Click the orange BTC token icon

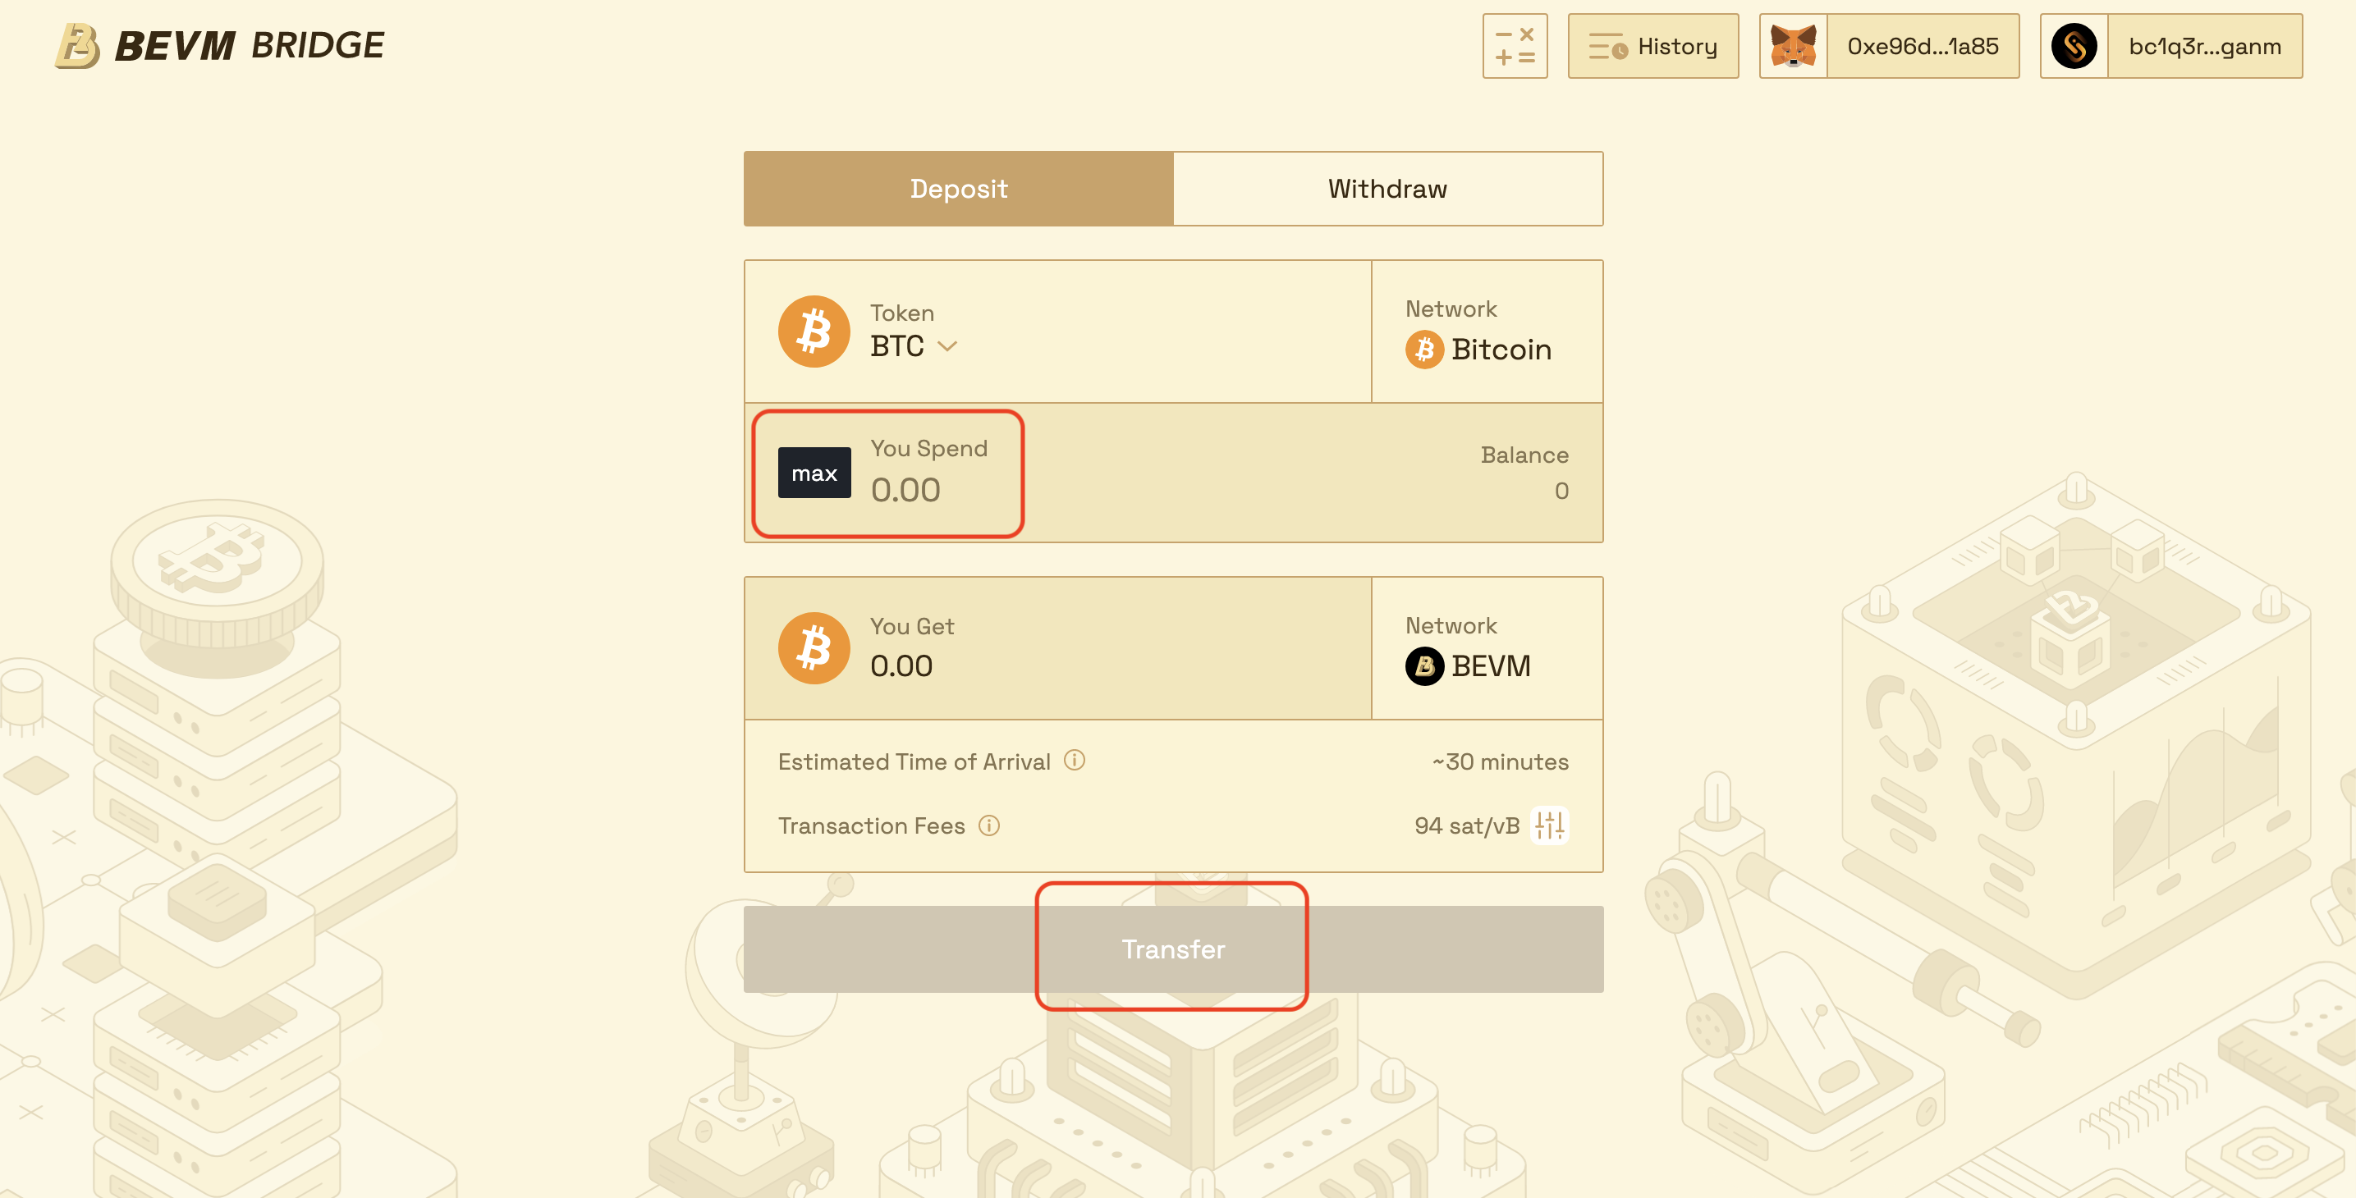pos(814,331)
